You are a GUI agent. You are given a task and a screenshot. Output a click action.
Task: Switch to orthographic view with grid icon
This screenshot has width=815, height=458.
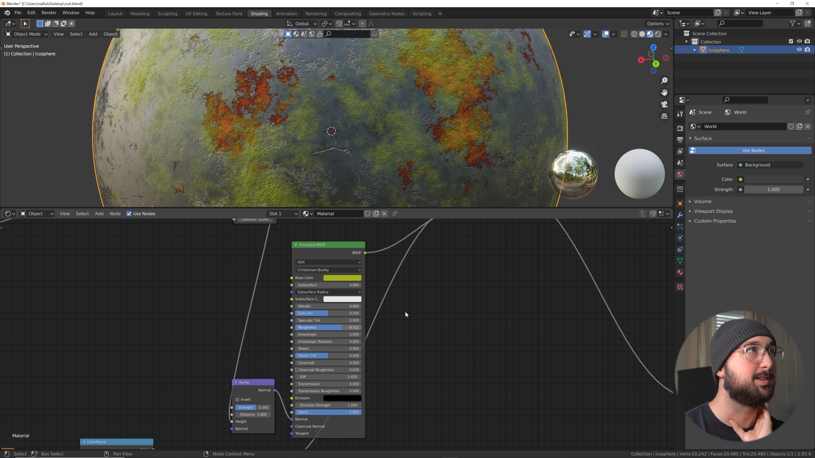[664, 116]
